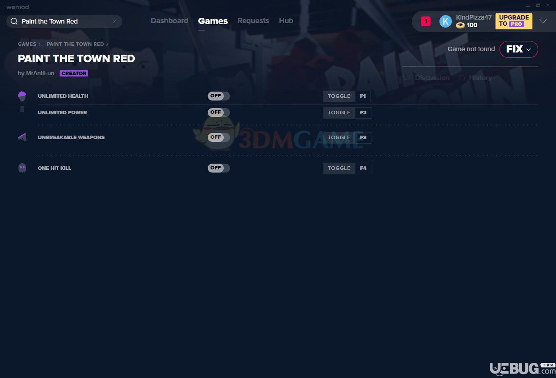Viewport: 556px width, 378px height.
Task: Select the Games tab
Action: 213,21
